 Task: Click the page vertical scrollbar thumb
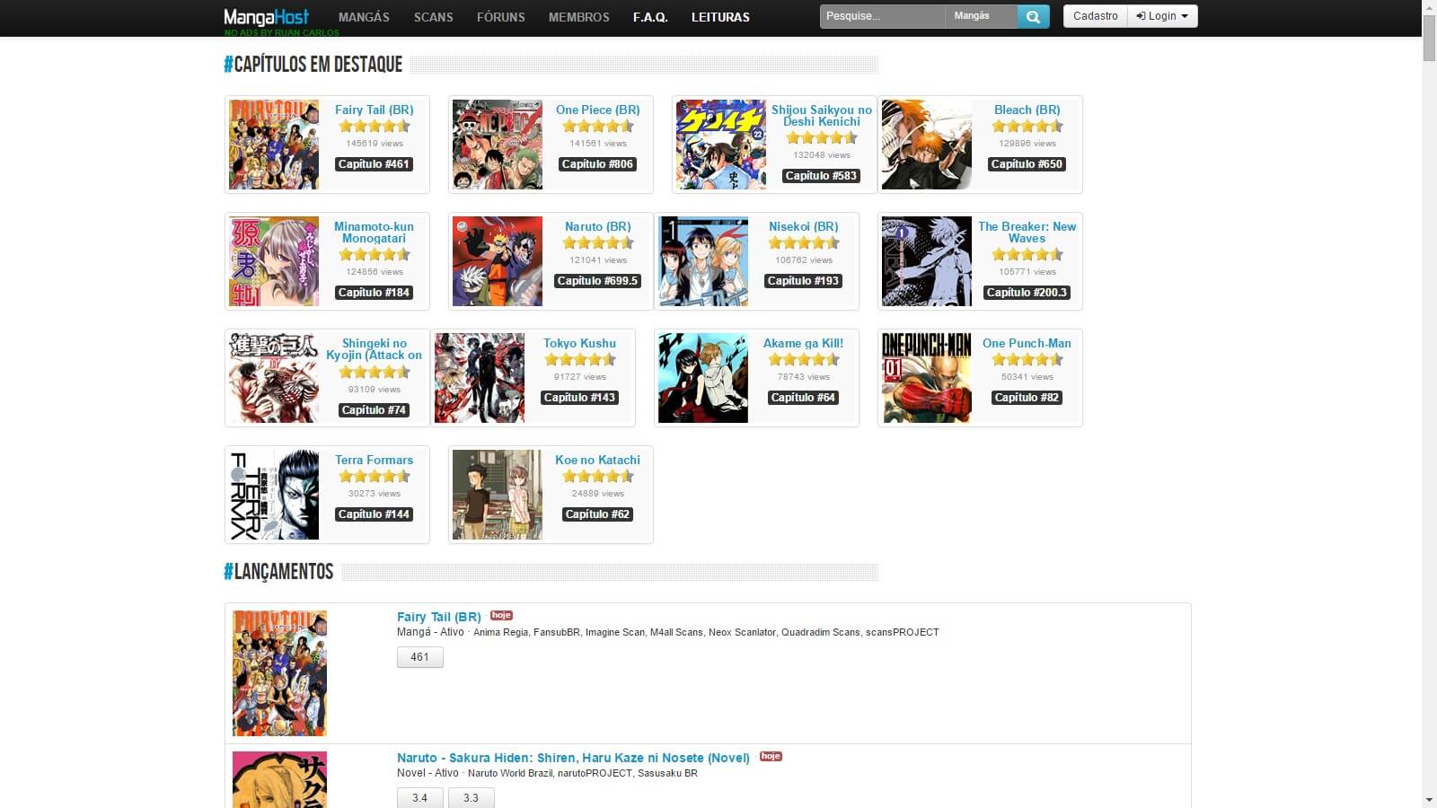tap(1429, 39)
